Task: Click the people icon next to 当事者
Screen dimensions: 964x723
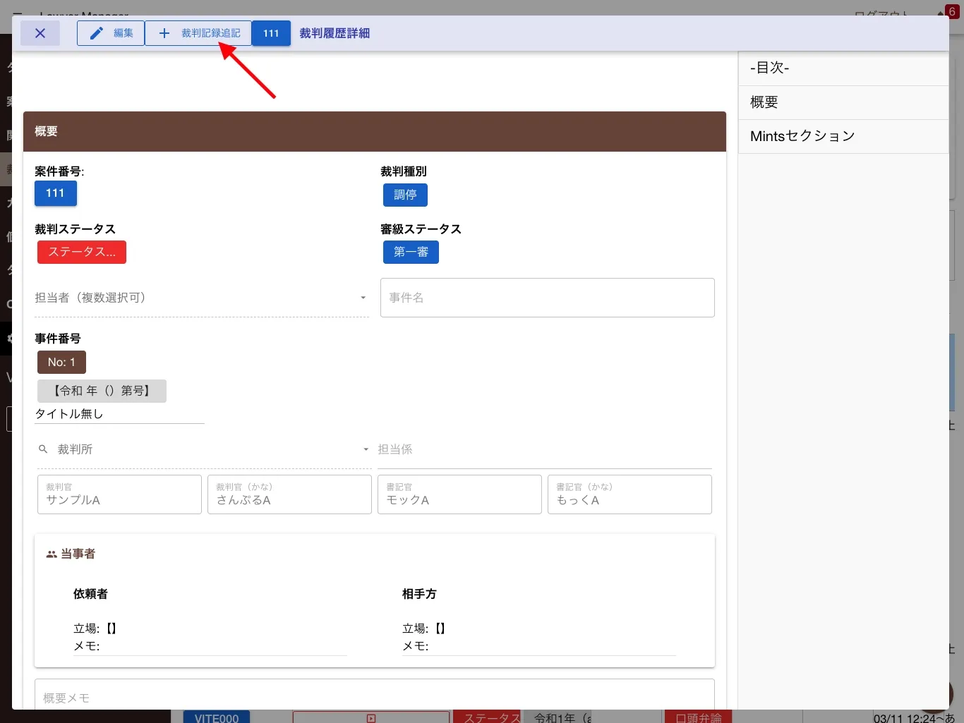Action: coord(52,554)
